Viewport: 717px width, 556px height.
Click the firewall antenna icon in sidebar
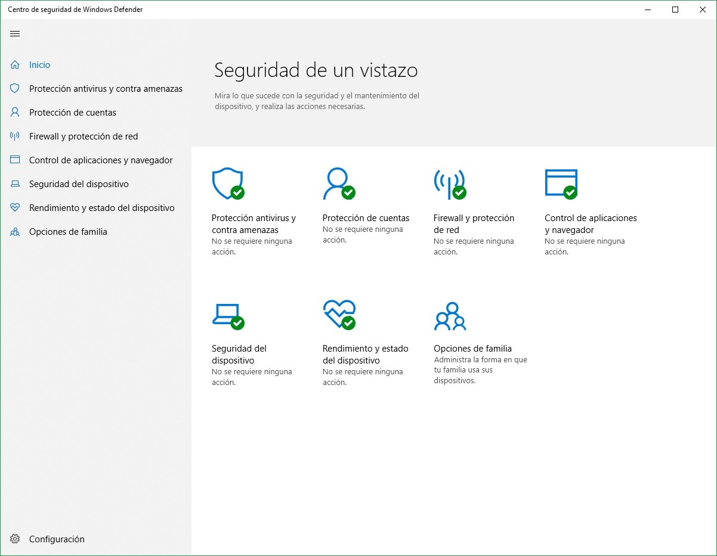point(15,136)
